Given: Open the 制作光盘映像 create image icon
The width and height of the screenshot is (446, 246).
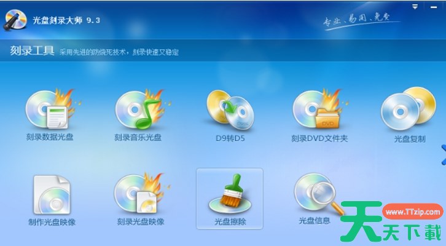Looking at the screenshot, I should coord(52,195).
